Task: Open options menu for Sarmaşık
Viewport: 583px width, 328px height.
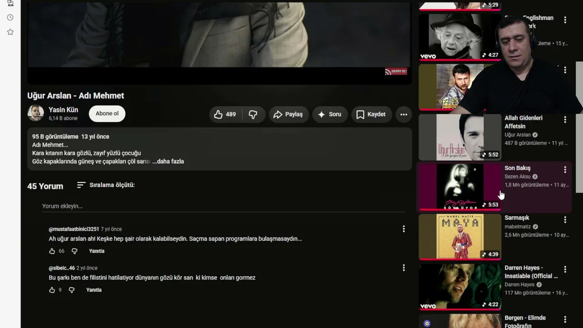Action: pos(565,220)
